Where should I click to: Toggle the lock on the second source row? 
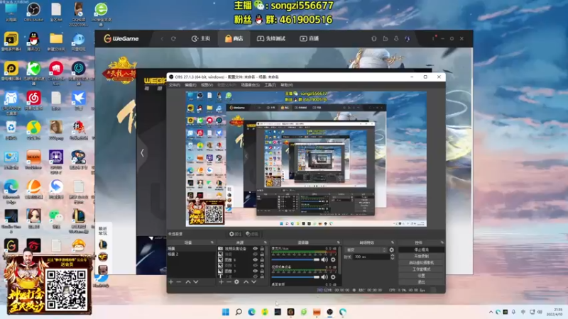pyautogui.click(x=262, y=254)
